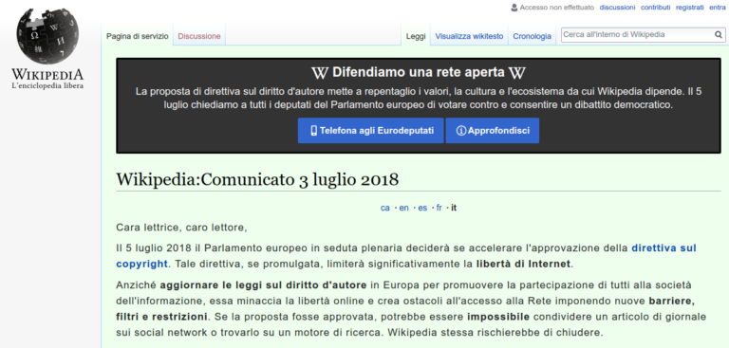The height and width of the screenshot is (348, 729).
Task: Click the Wikipedia L'enciclopedia libera wordmark
Action: click(x=47, y=79)
